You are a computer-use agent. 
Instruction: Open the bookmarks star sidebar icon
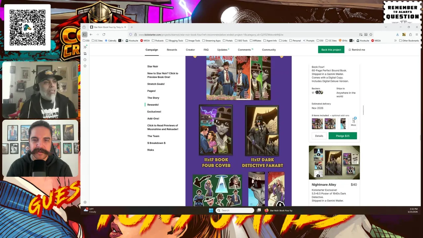(85, 66)
